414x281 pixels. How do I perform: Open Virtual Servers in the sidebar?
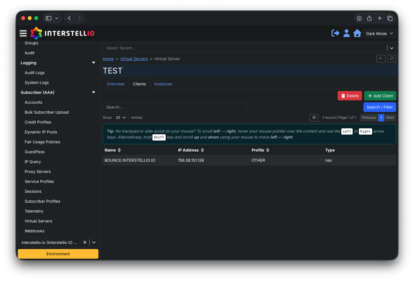(x=38, y=221)
